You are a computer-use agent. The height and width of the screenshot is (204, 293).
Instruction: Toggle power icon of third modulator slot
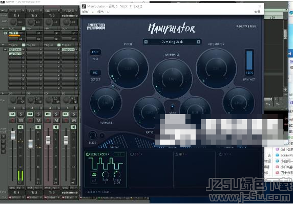point(176,154)
